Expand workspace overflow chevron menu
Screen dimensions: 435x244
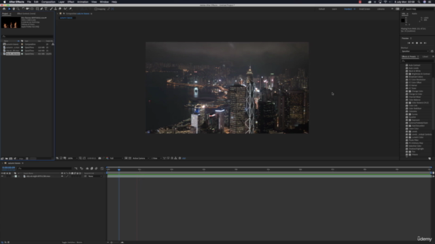click(x=392, y=9)
